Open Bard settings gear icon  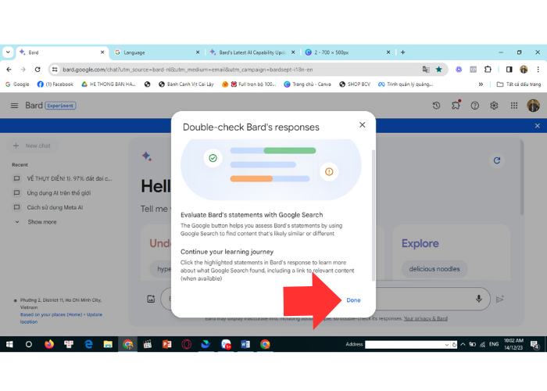pos(494,106)
